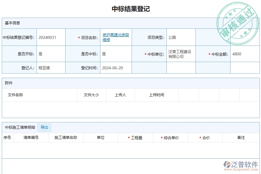Open the 京沪高速北京段维修 project link
The height and width of the screenshot is (174, 261).
[x=115, y=37]
